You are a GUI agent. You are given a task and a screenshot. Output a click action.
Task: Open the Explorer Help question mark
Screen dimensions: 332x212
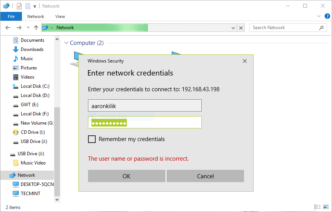[x=327, y=16]
